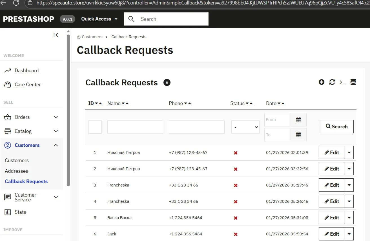Screen dimensions: 370x241
Task: Click the add new callback request plus icon
Action: tap(322, 82)
